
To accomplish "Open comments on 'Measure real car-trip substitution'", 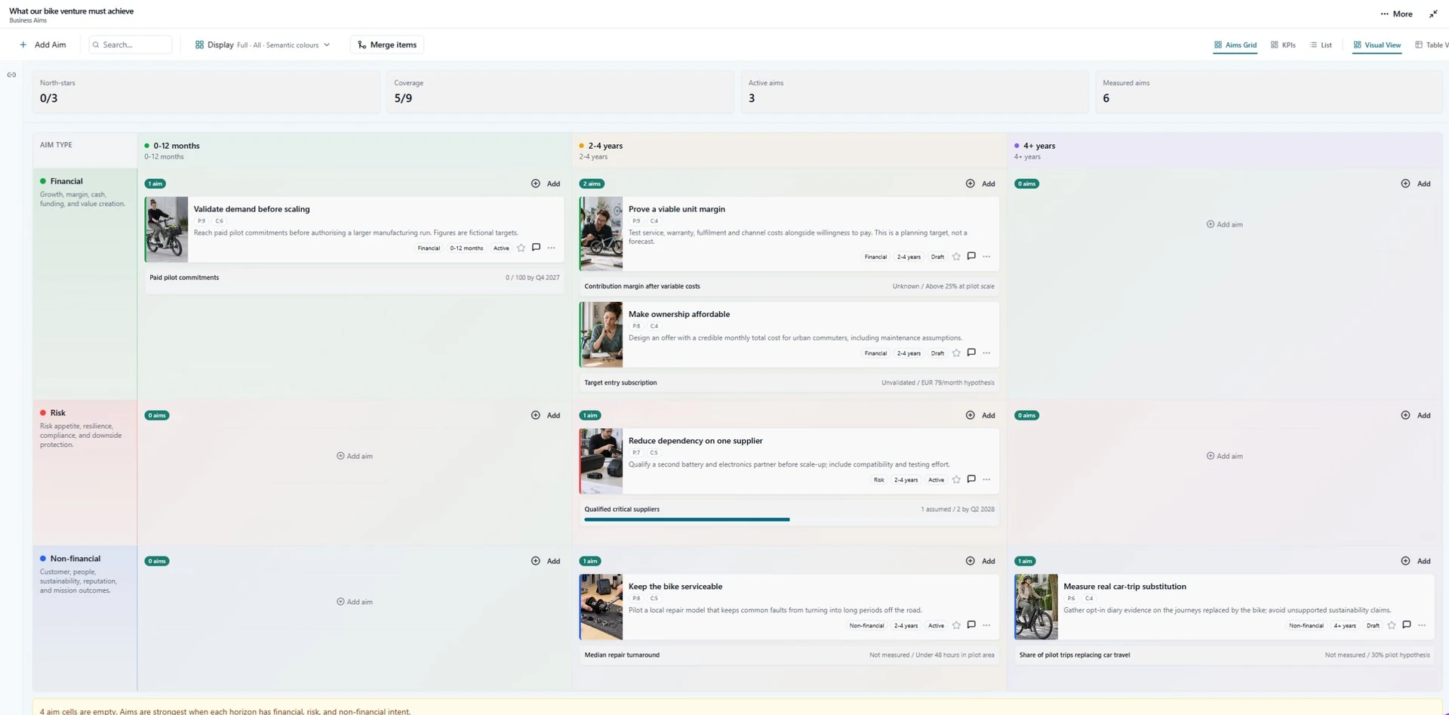I will [x=1407, y=625].
